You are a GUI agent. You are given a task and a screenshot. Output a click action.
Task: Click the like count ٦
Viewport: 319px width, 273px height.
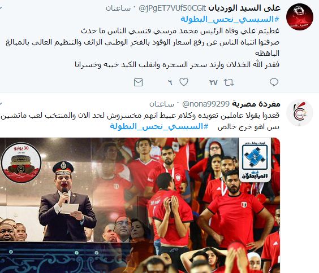click(170, 82)
